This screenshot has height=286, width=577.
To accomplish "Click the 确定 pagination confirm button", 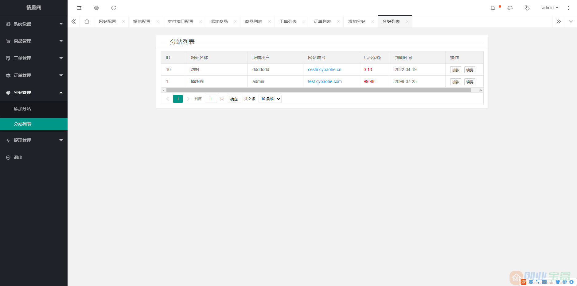I will [x=234, y=99].
